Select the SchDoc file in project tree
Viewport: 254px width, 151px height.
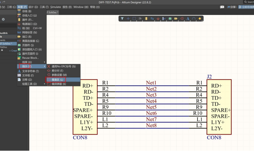(8, 44)
